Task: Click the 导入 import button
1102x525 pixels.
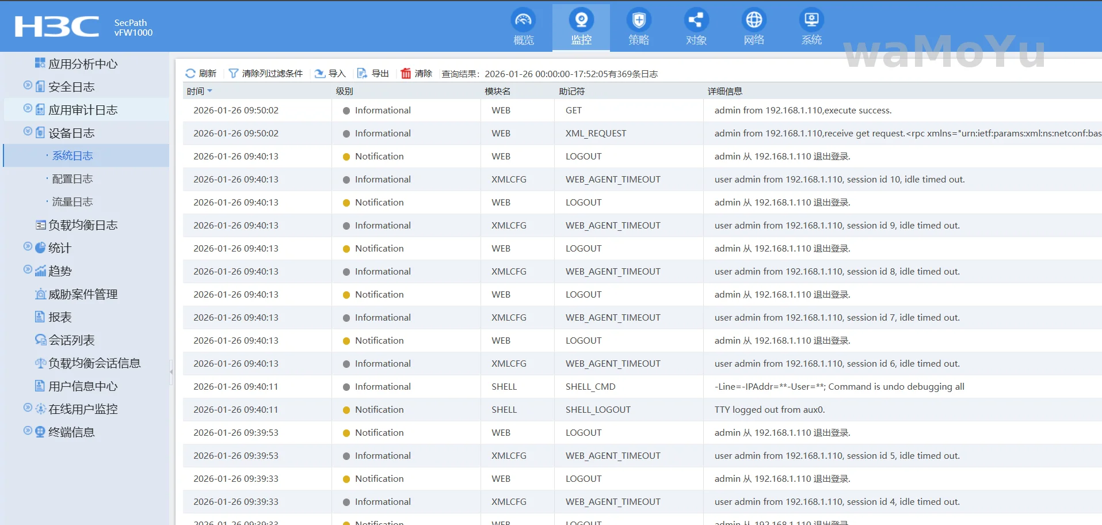Action: (330, 74)
